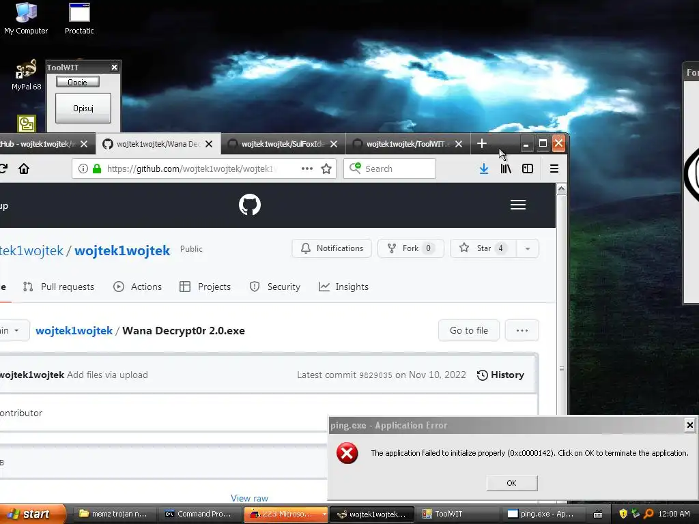This screenshot has width=699, height=524.
Task: Show site information icon in address bar
Action: [83, 169]
